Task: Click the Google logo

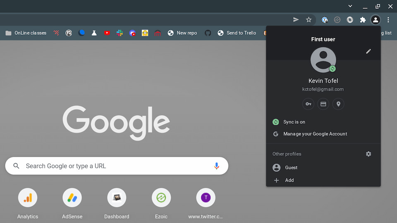Action: click(116, 123)
